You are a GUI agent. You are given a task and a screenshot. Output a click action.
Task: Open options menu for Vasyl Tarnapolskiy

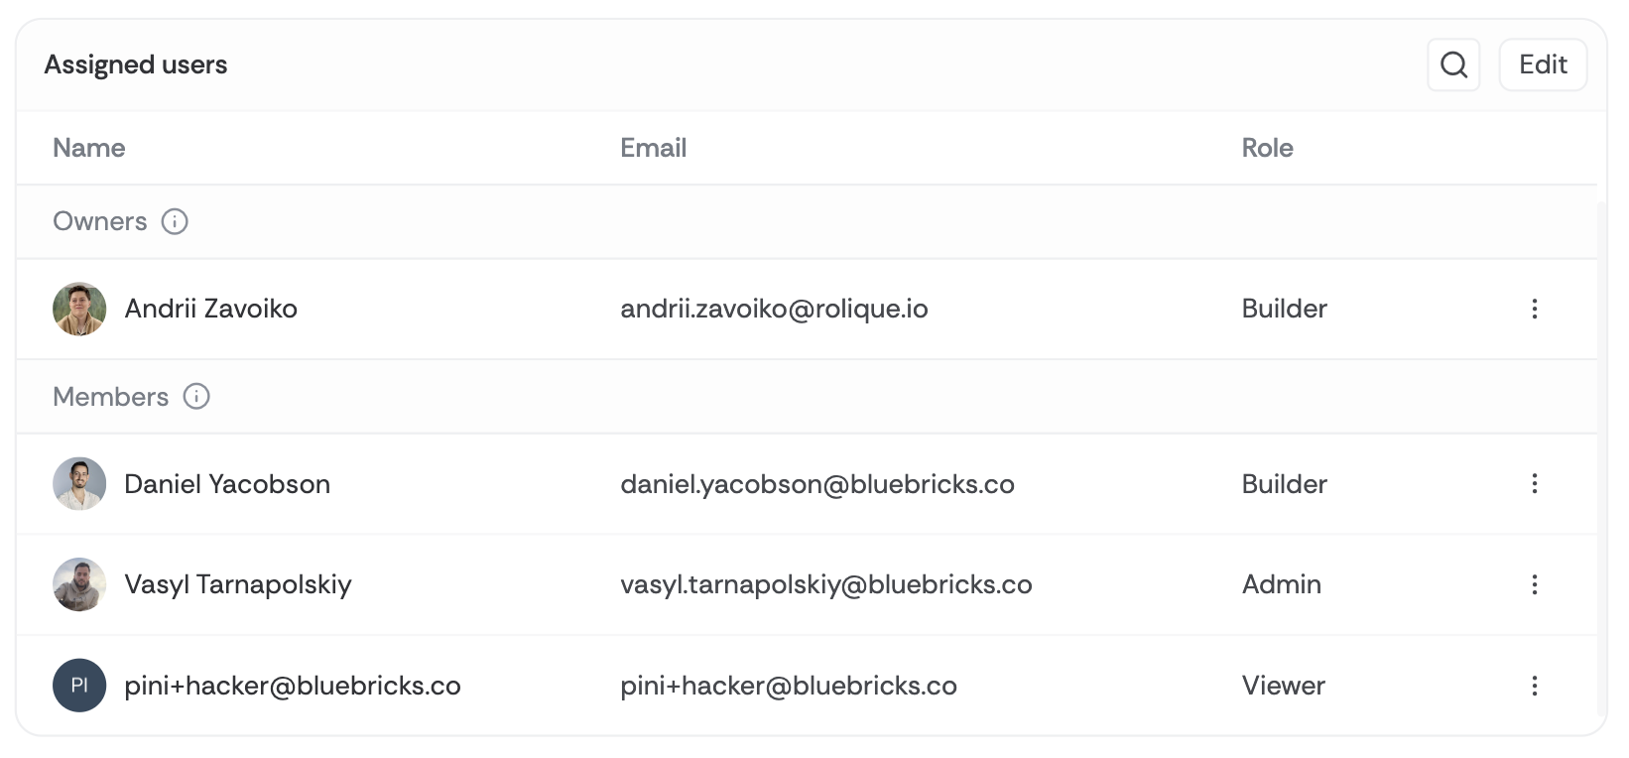[x=1534, y=584]
